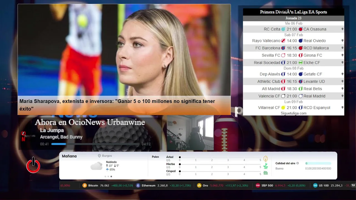Click the Real Oviedo crest

pyautogui.click(x=300, y=41)
